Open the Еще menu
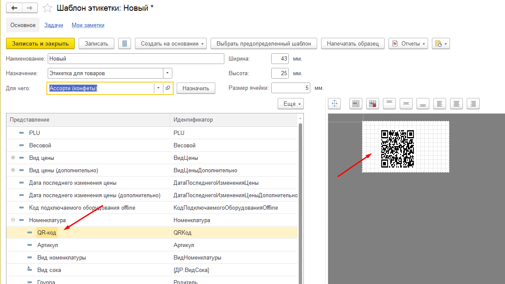Image resolution: width=505 pixels, height=284 pixels. tap(291, 104)
